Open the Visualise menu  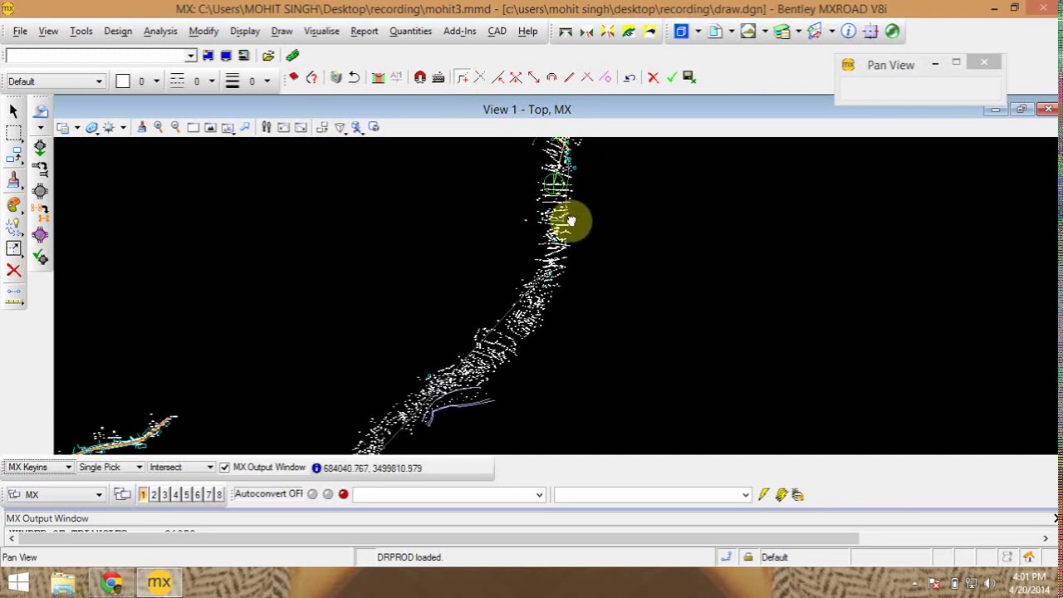(x=321, y=32)
